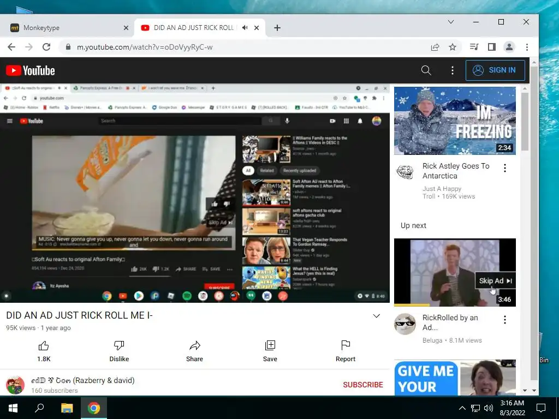Viewport: 559px width, 419px height.
Task: Open a new browser tab
Action: point(277,28)
